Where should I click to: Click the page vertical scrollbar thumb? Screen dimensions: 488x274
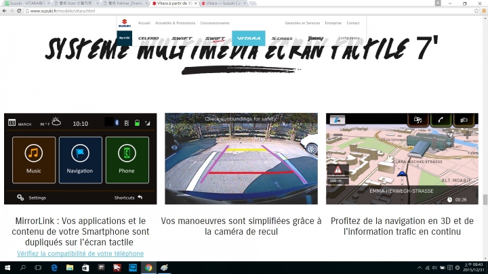pyautogui.click(x=485, y=200)
